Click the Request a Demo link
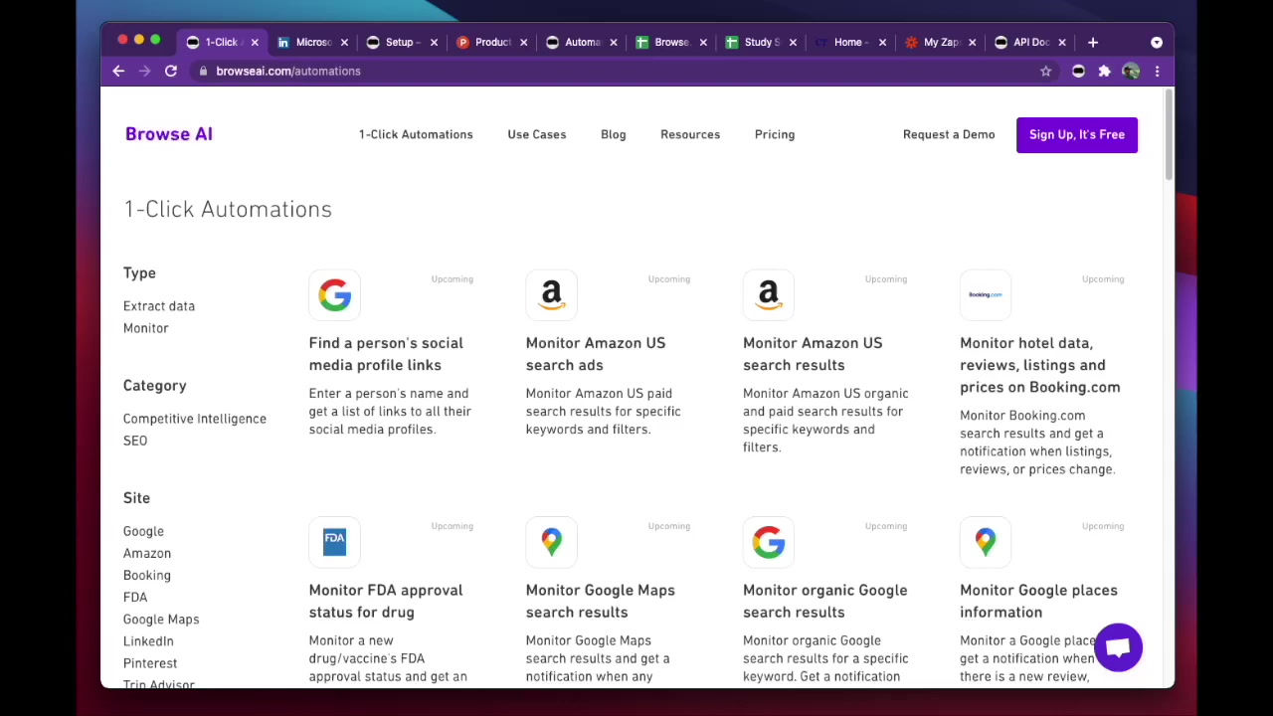1273x716 pixels. pyautogui.click(x=948, y=134)
